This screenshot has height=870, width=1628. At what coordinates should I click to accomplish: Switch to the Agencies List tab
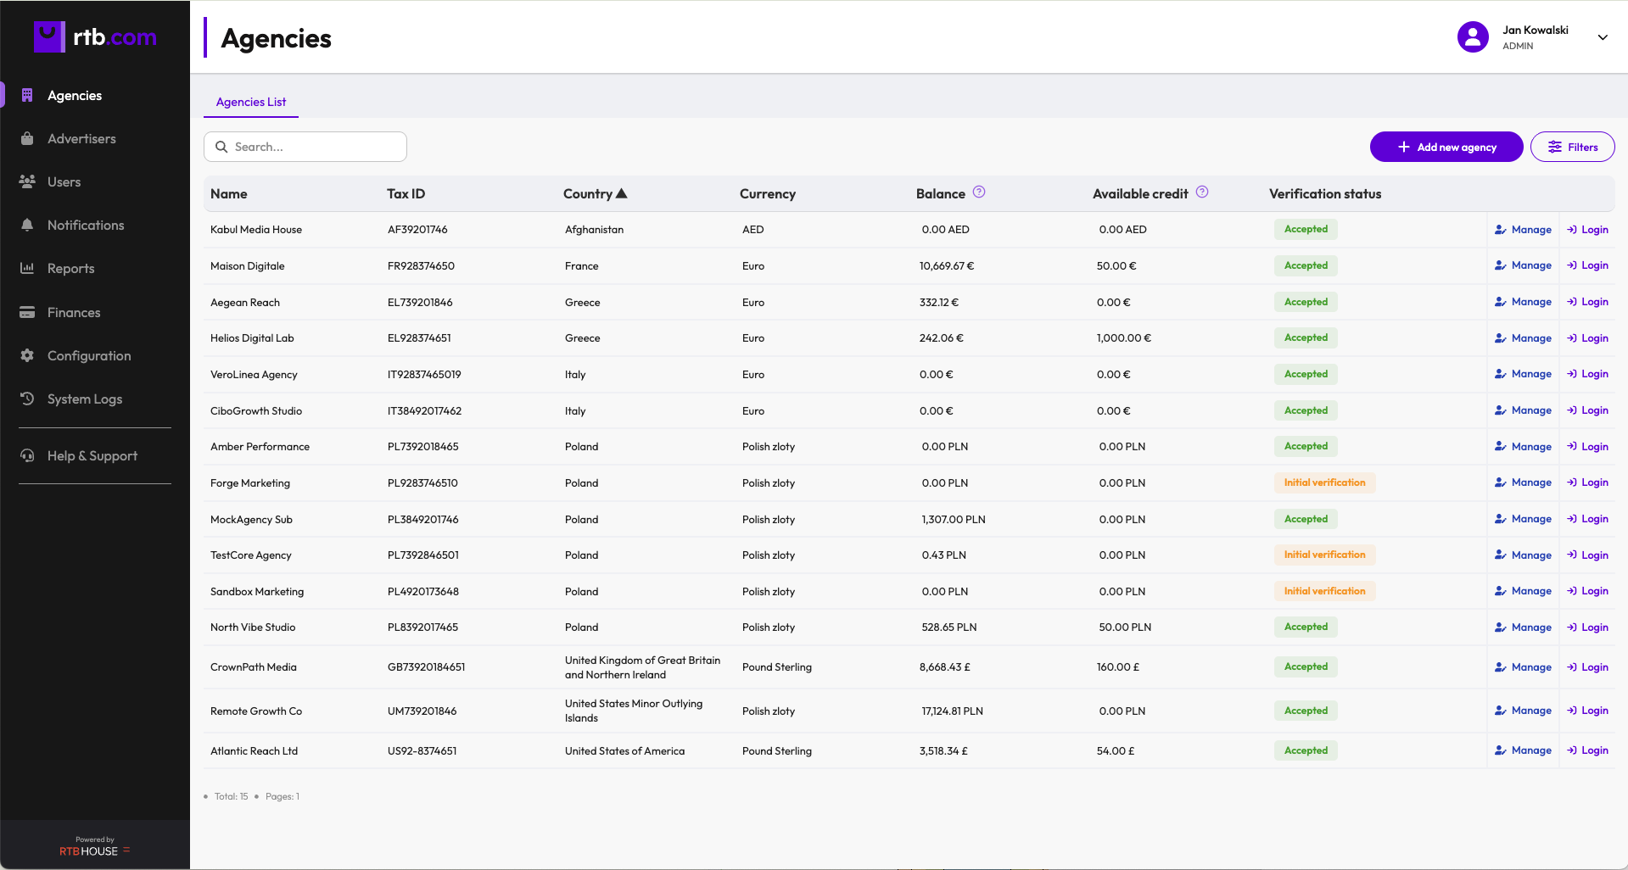[x=251, y=102]
